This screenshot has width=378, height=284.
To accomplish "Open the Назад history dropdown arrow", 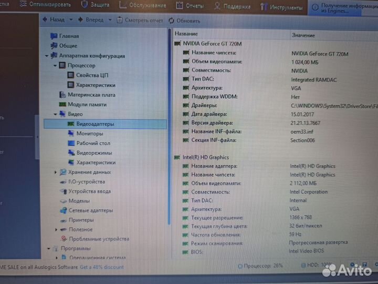I will [x=71, y=19].
